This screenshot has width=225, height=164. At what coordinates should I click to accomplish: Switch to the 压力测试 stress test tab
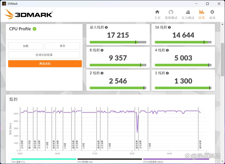pyautogui.click(x=188, y=15)
